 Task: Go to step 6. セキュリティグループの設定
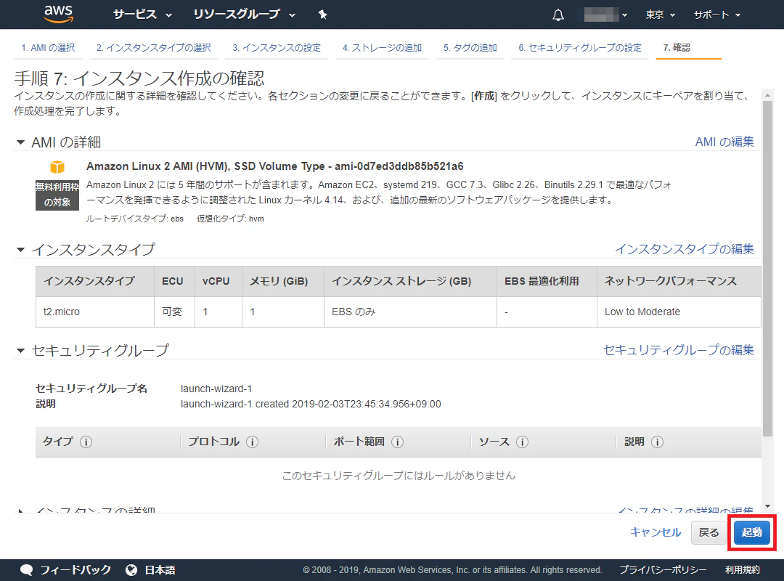(x=579, y=47)
